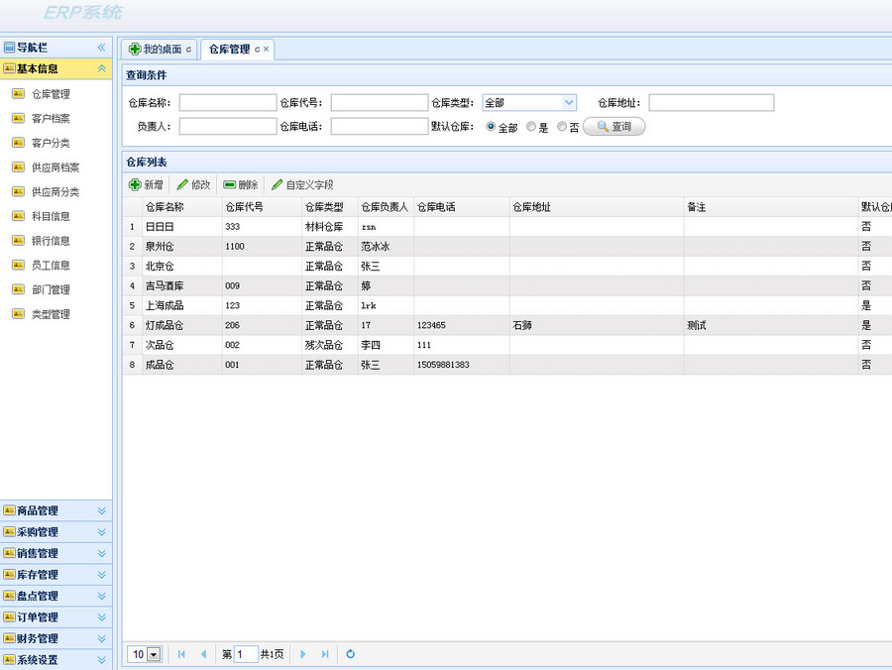This screenshot has height=670, width=892.
Task: Choose the 是 radio button
Action: click(x=529, y=126)
